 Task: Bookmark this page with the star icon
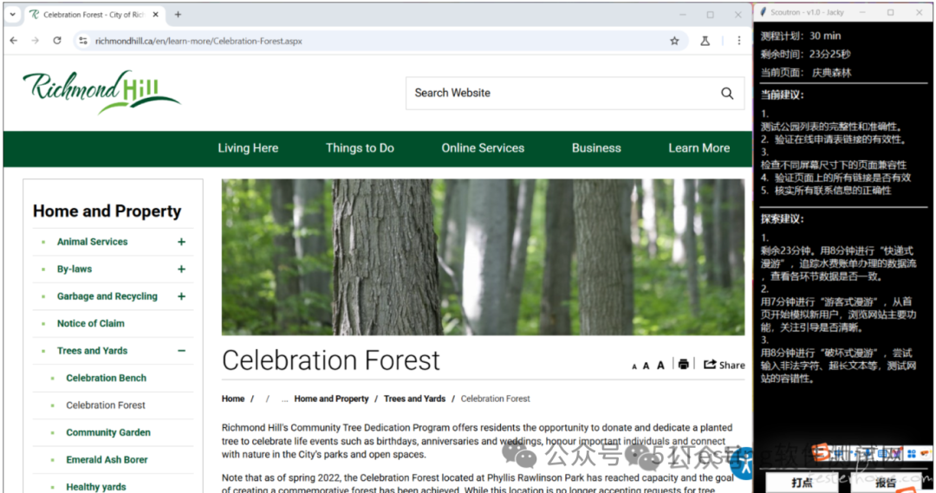click(x=674, y=41)
